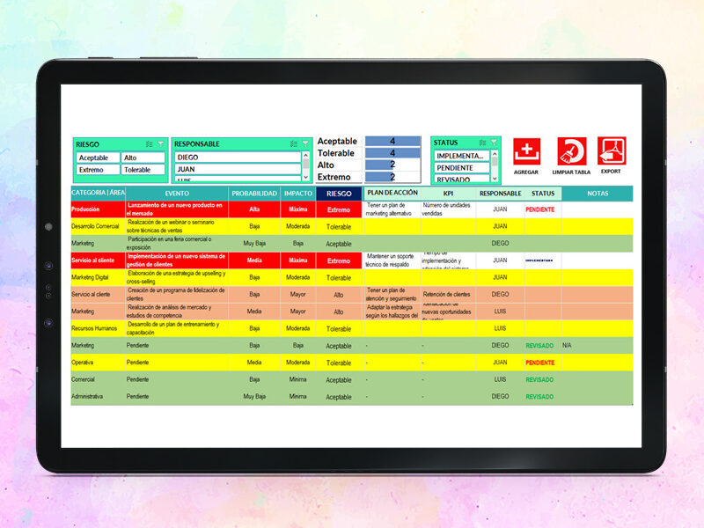The width and height of the screenshot is (704, 528).
Task: Click the STATUS slicer scroll-up arrow
Action: [x=495, y=153]
